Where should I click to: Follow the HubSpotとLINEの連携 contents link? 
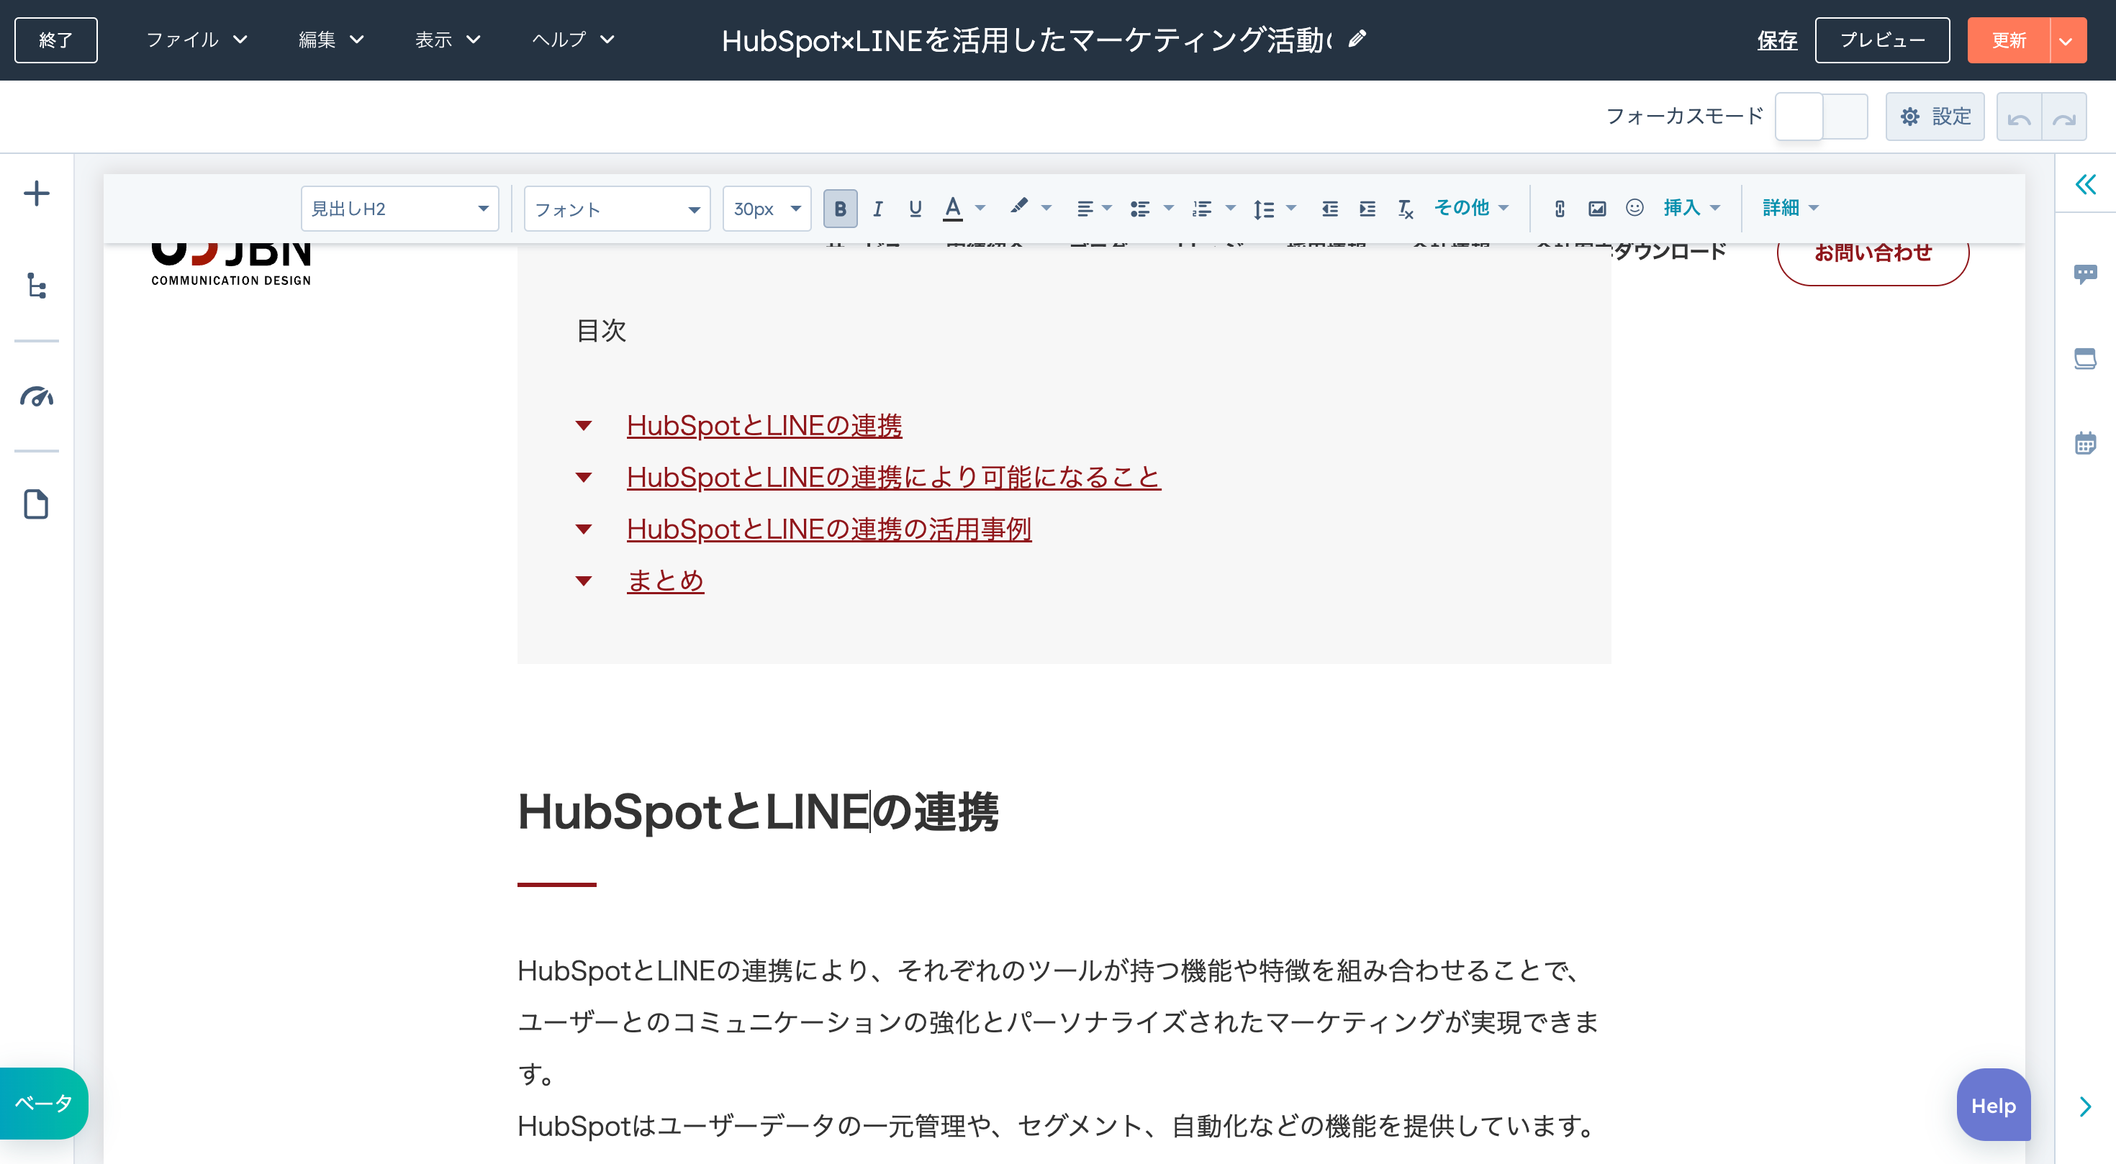click(764, 425)
